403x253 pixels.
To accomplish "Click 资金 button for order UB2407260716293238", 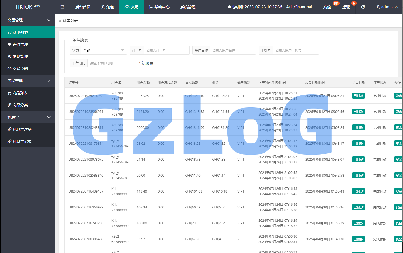I will click(x=398, y=223).
